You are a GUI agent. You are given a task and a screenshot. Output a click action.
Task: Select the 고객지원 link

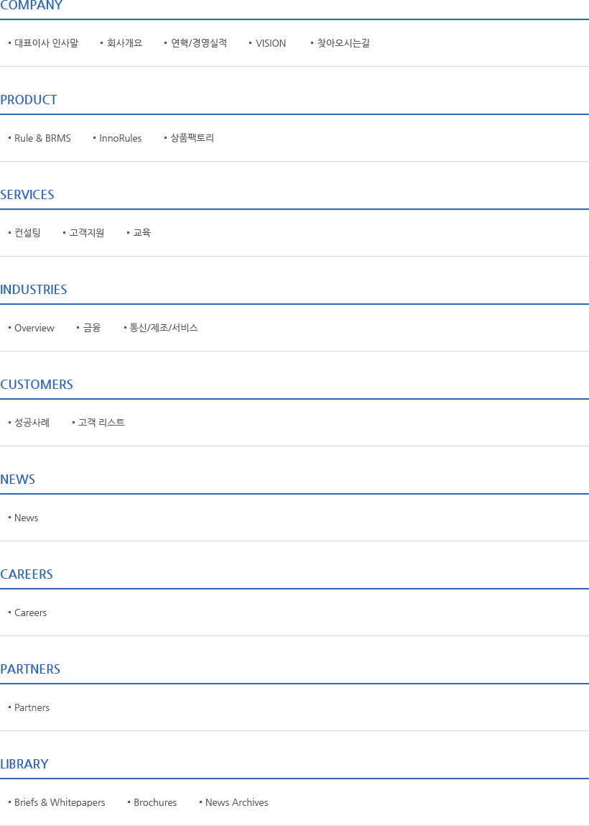[x=86, y=233]
